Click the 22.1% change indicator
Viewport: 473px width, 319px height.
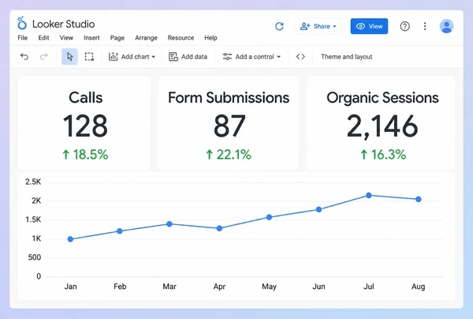pos(229,154)
